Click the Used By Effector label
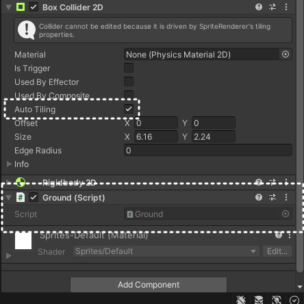 [x=47, y=82]
